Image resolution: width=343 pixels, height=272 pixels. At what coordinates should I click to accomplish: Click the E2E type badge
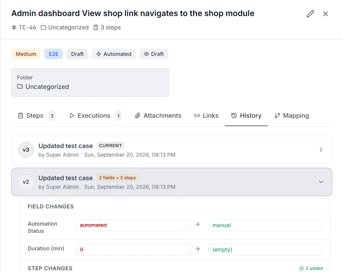tap(54, 54)
